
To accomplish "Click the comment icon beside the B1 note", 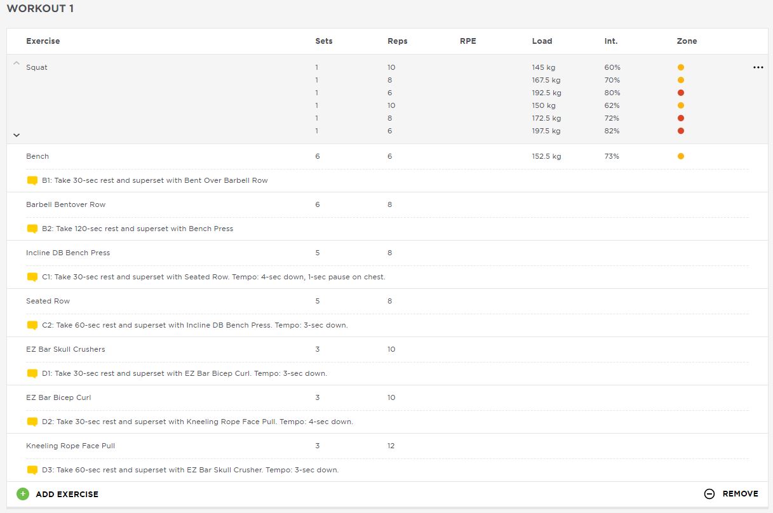I will 32,180.
